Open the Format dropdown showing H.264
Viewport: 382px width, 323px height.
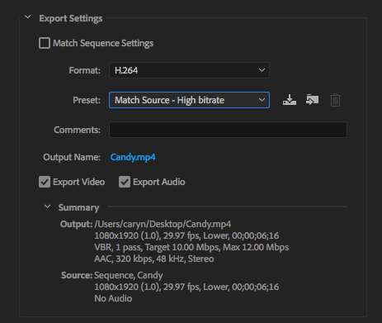click(189, 70)
